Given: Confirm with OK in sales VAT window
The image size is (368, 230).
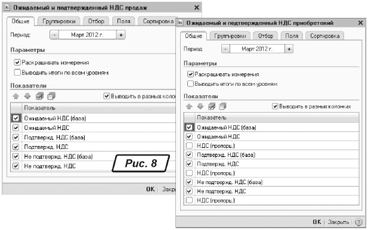Looking at the screenshot, I should coord(150,189).
